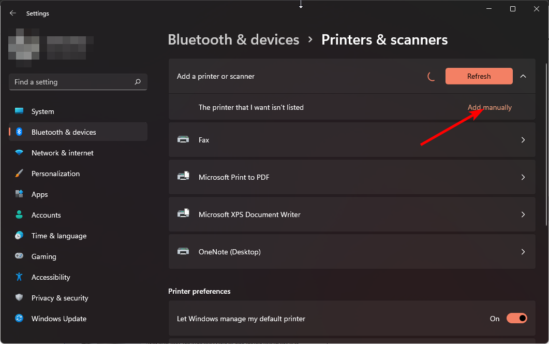The width and height of the screenshot is (549, 344).
Task: Click the Personalization paintbrush icon
Action: click(19, 174)
